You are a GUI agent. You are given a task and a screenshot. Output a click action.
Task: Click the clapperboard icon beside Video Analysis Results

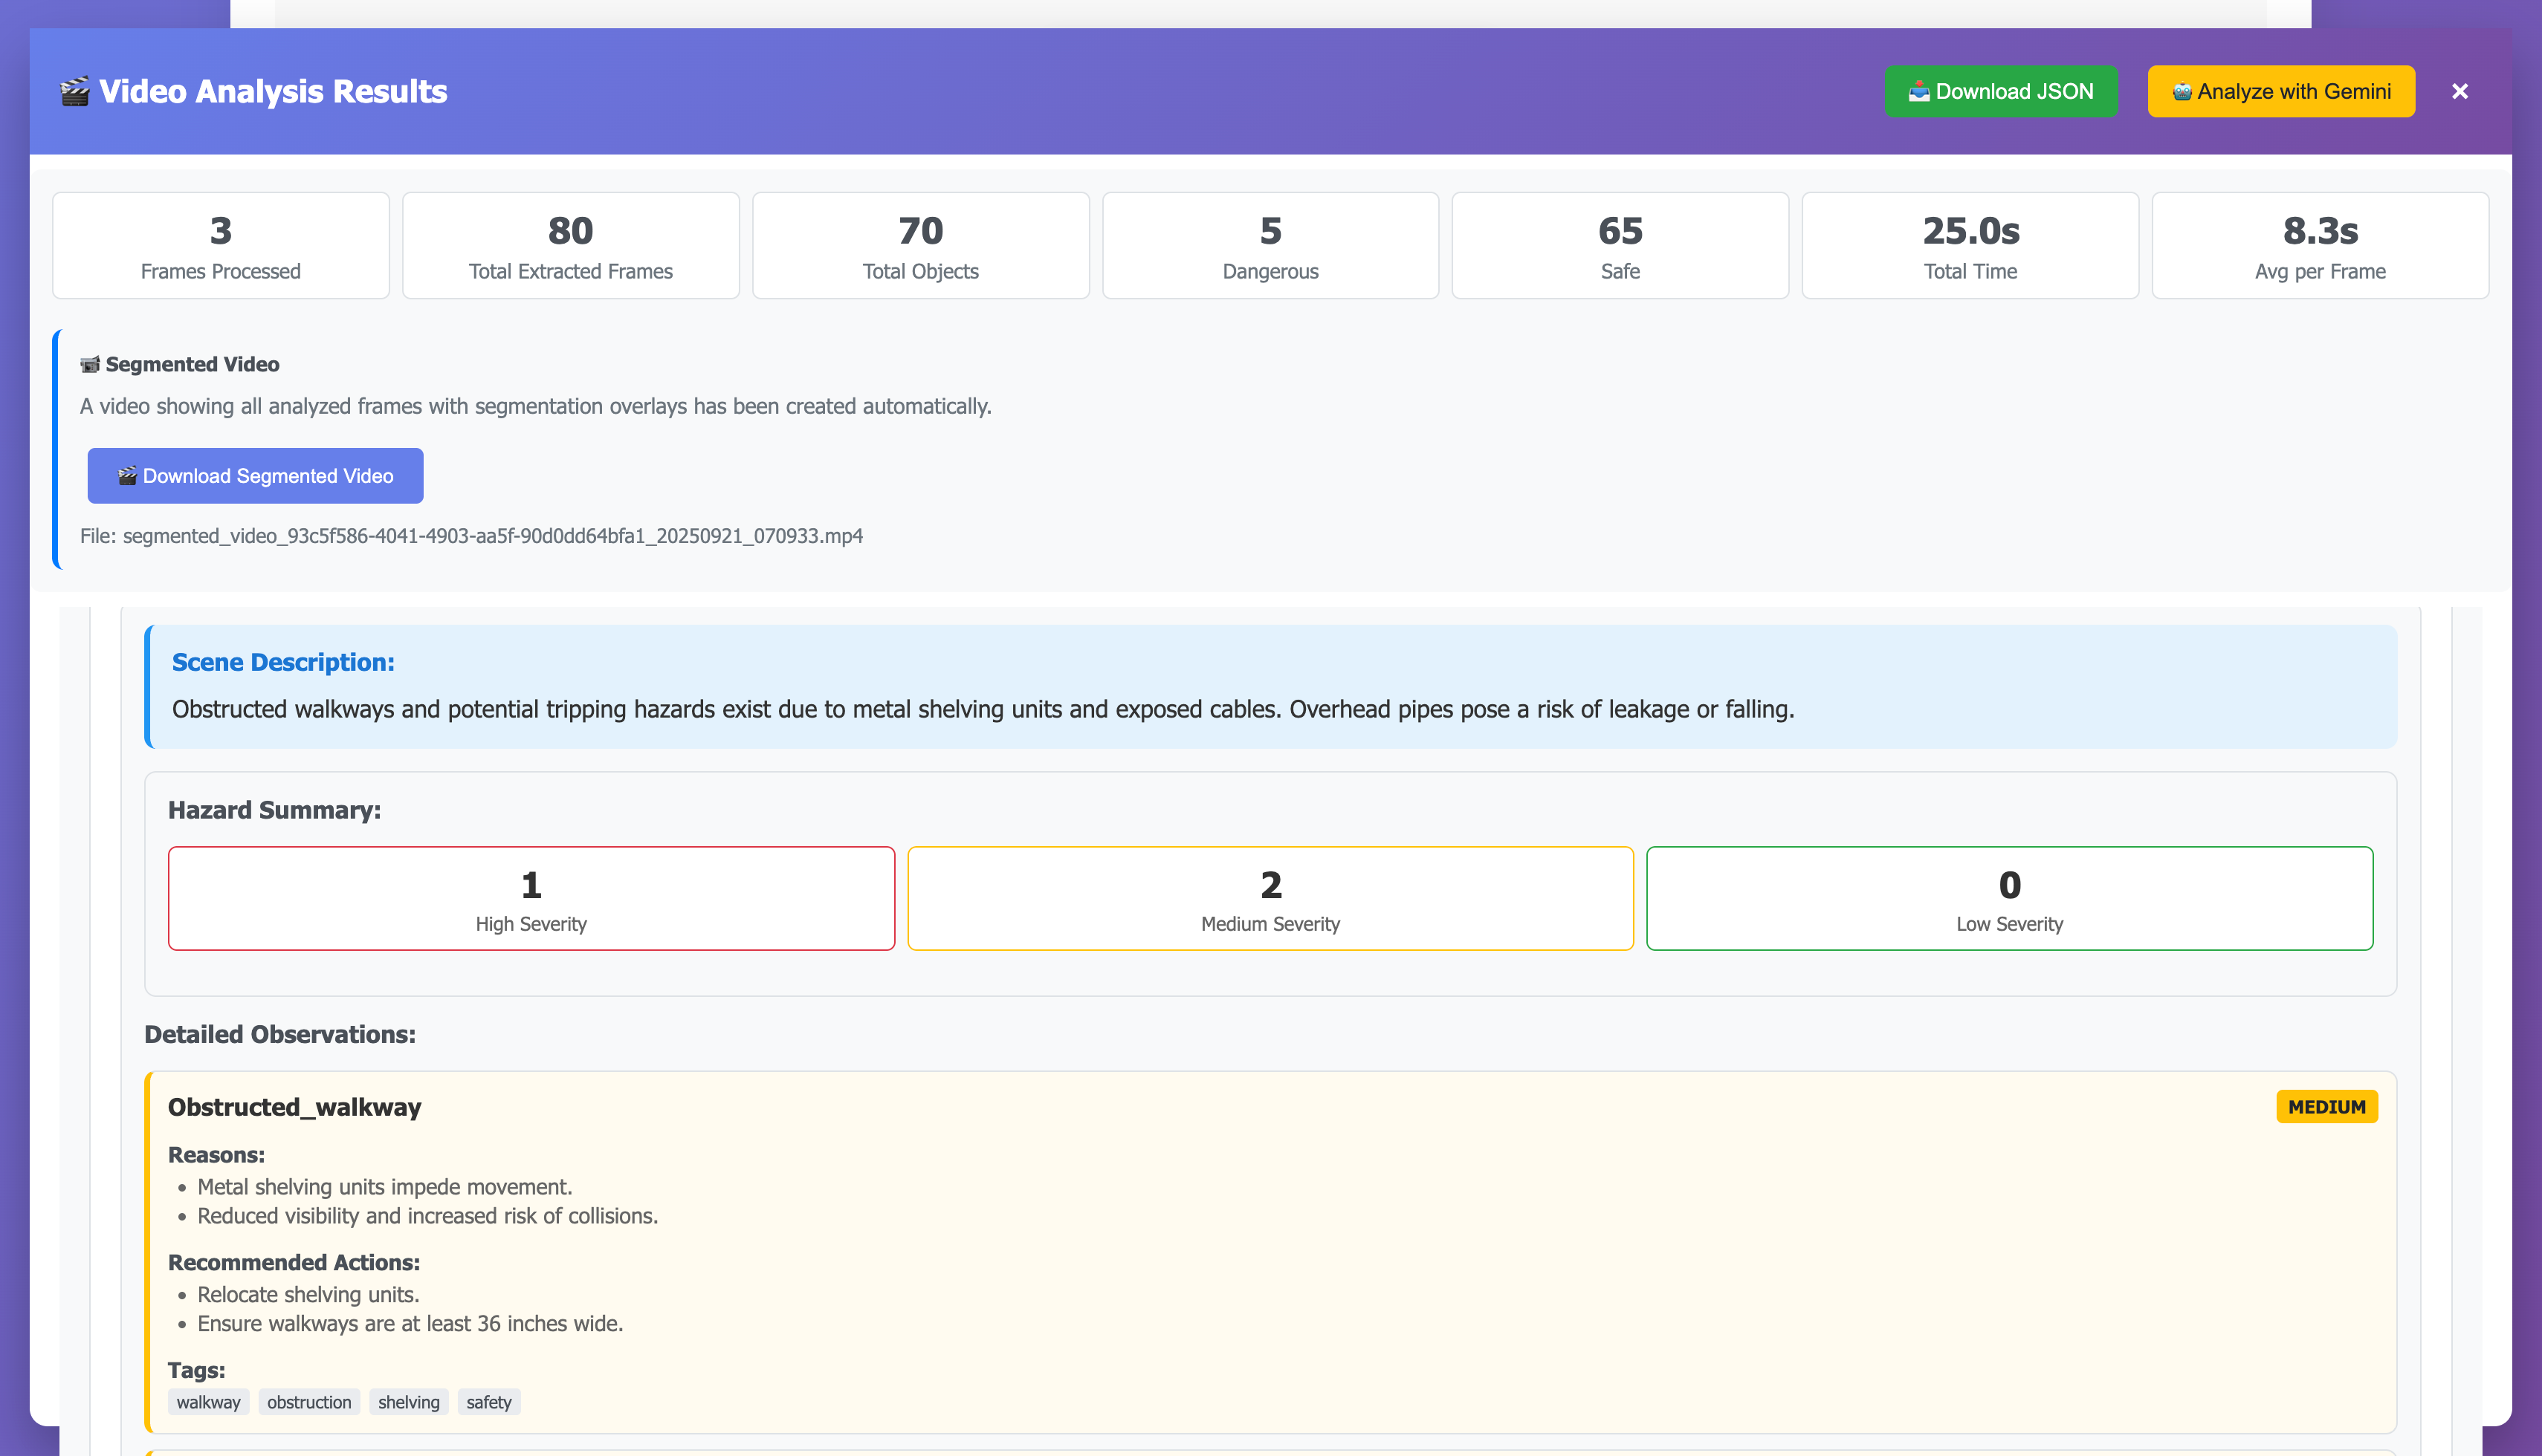pos(74,91)
